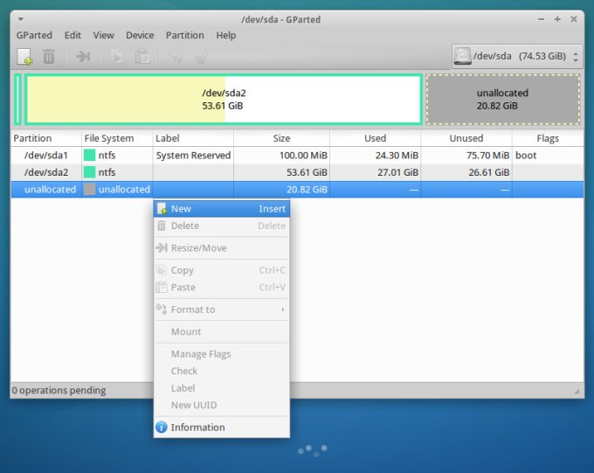The width and height of the screenshot is (594, 473).
Task: Select the unallocated partition row
Action: (x=297, y=189)
